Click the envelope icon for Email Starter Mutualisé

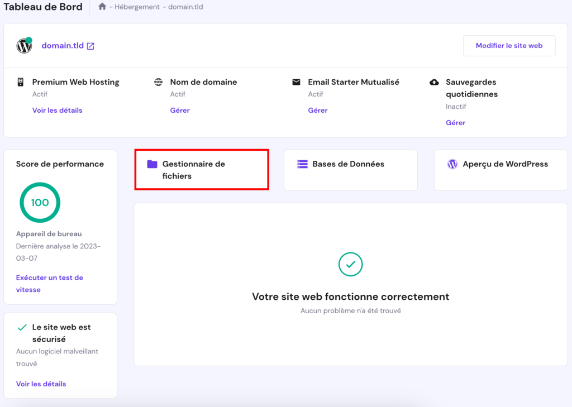click(x=296, y=82)
